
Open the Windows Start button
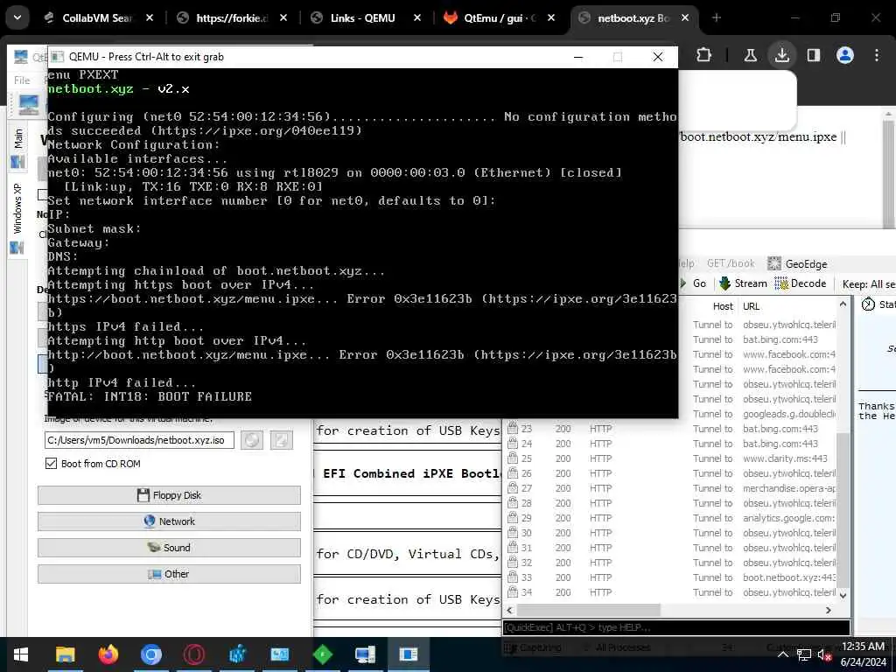[21, 654]
